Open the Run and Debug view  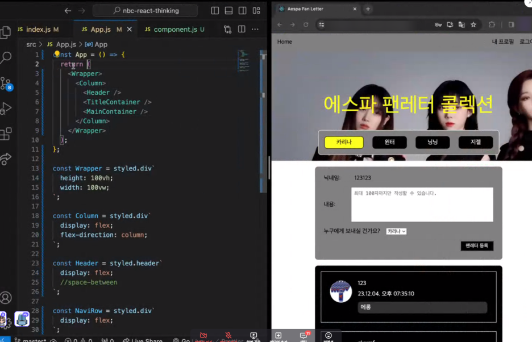click(x=6, y=109)
